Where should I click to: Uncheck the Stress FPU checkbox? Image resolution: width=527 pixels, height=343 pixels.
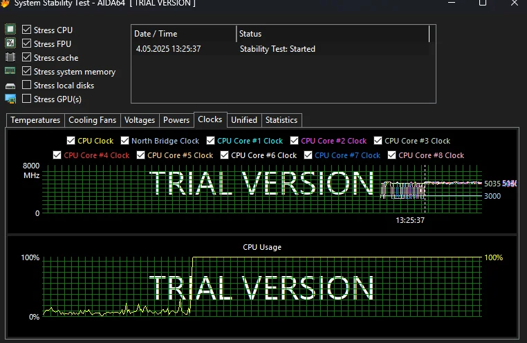(x=26, y=43)
